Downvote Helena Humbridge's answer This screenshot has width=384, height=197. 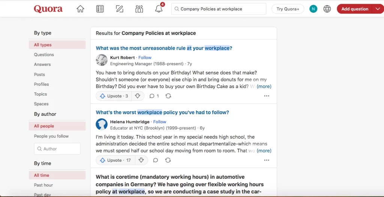tap(141, 160)
